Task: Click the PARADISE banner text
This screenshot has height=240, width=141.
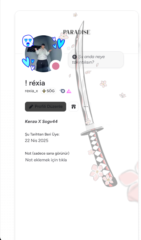Action: click(x=77, y=32)
